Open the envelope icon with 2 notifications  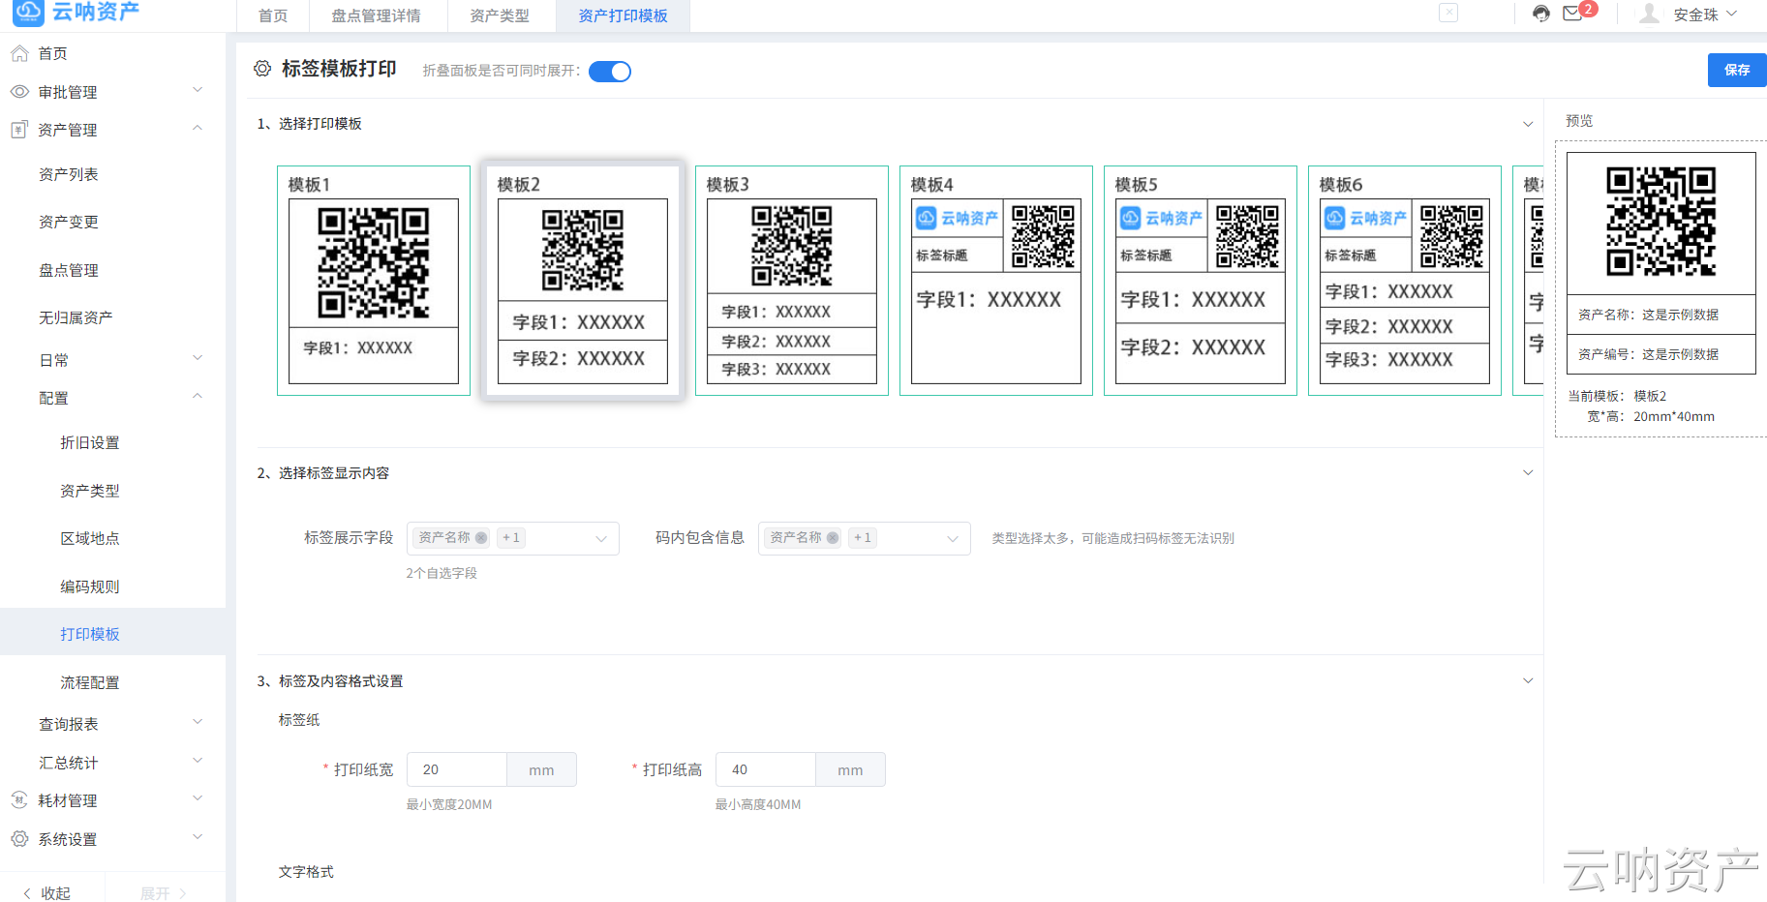coord(1570,15)
